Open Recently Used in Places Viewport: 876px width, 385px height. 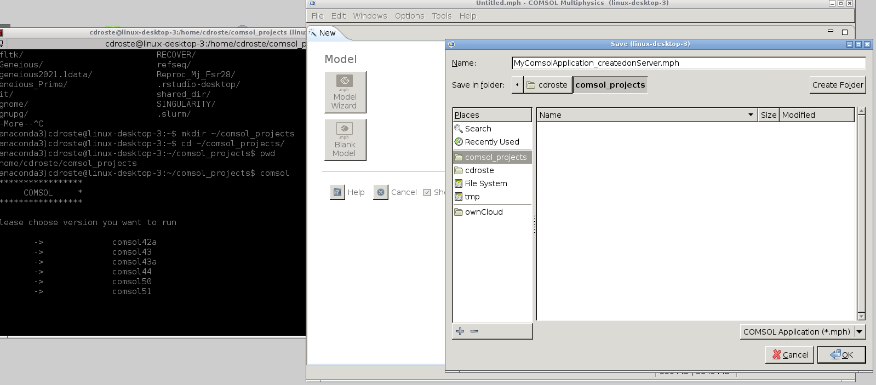(x=492, y=142)
